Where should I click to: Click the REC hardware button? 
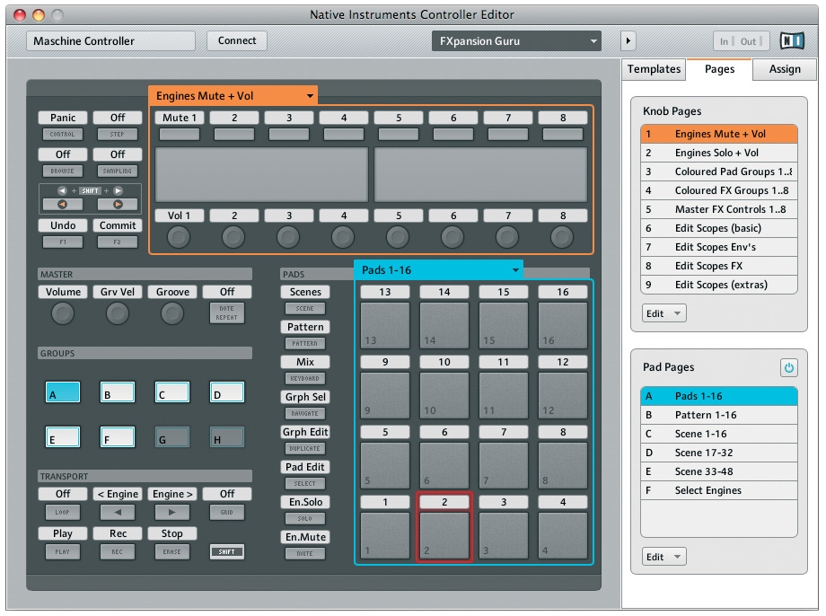(x=117, y=551)
